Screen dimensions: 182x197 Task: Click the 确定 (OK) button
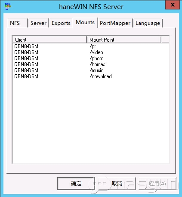[76, 184]
